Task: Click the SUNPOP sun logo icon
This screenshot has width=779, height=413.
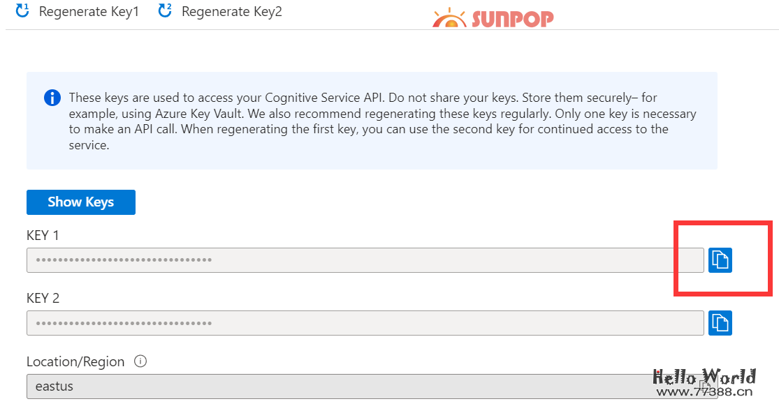Action: point(449,19)
